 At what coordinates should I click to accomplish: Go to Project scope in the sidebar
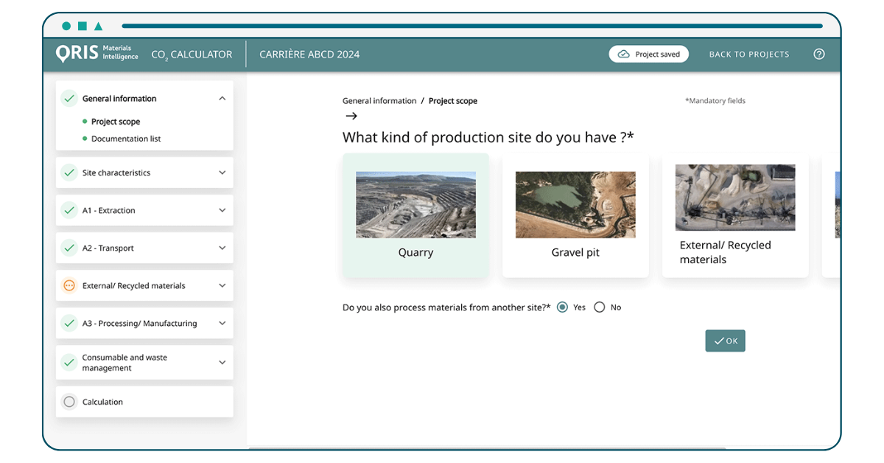(116, 122)
